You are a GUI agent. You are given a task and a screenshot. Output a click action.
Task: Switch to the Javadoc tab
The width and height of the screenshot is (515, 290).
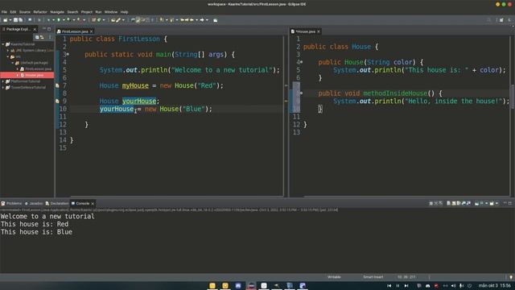pyautogui.click(x=34, y=204)
